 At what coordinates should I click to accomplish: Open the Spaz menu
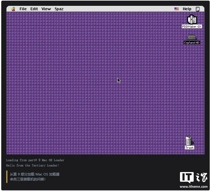tap(59, 9)
